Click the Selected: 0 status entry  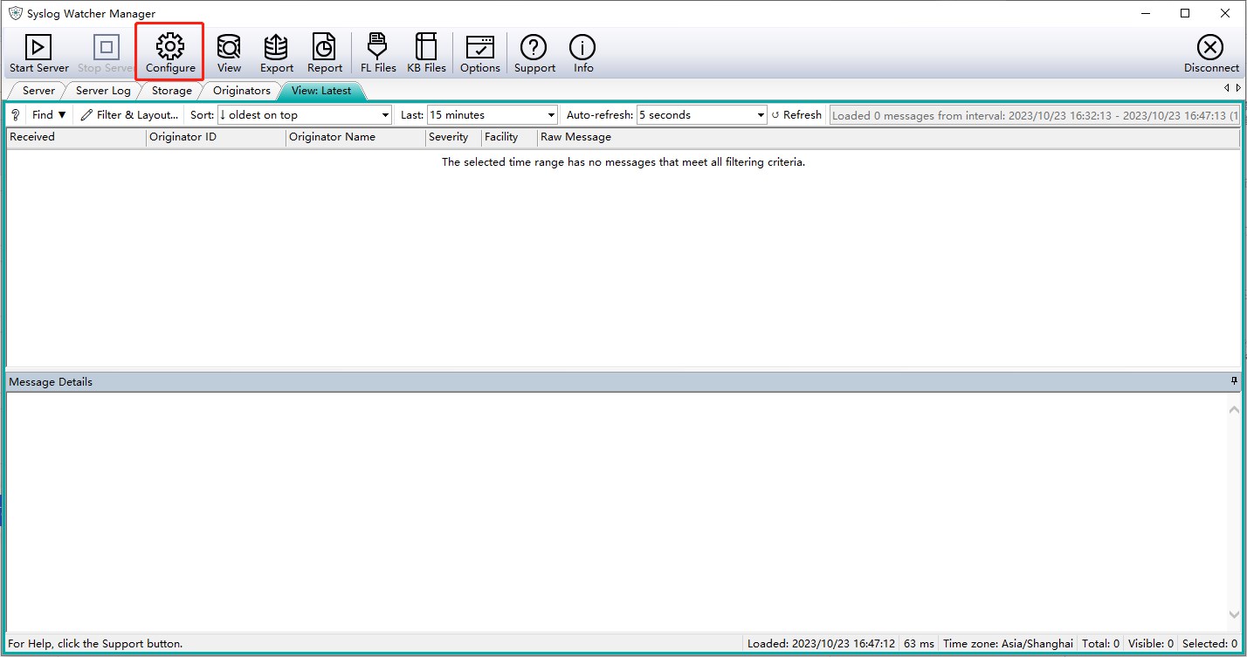[x=1209, y=644]
